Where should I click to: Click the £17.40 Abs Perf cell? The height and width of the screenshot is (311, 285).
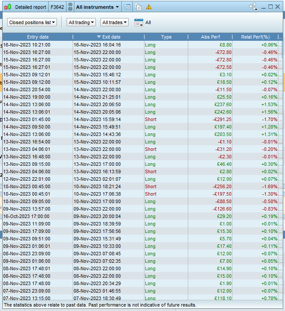tap(224, 247)
